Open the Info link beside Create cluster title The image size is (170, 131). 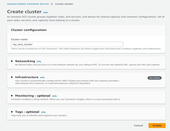tap(45, 12)
